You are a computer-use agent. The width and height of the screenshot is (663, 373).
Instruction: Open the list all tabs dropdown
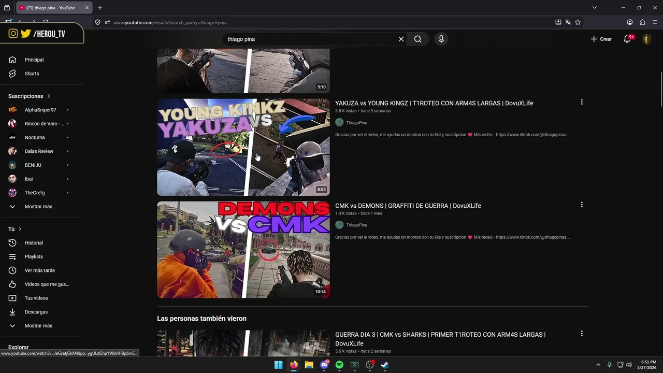[594, 8]
